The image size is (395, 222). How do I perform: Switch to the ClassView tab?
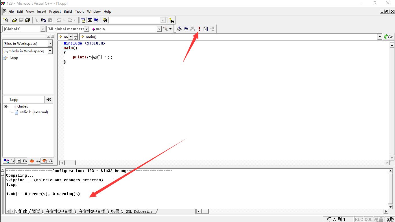pos(9,161)
